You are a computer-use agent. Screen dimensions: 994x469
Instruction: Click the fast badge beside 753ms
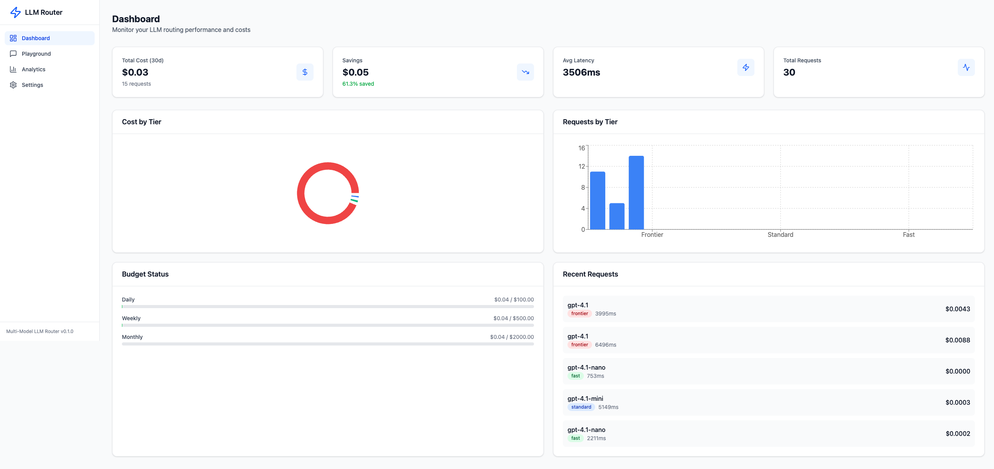tap(576, 376)
